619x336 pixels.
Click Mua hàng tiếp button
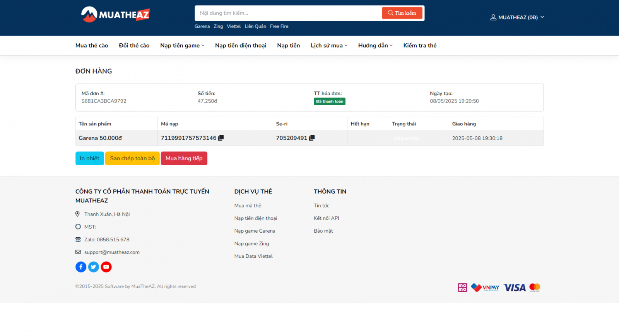pos(184,158)
